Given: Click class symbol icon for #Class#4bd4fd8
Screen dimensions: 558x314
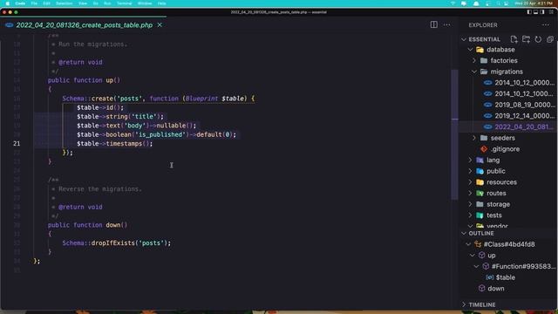Looking at the screenshot, I should (x=478, y=244).
